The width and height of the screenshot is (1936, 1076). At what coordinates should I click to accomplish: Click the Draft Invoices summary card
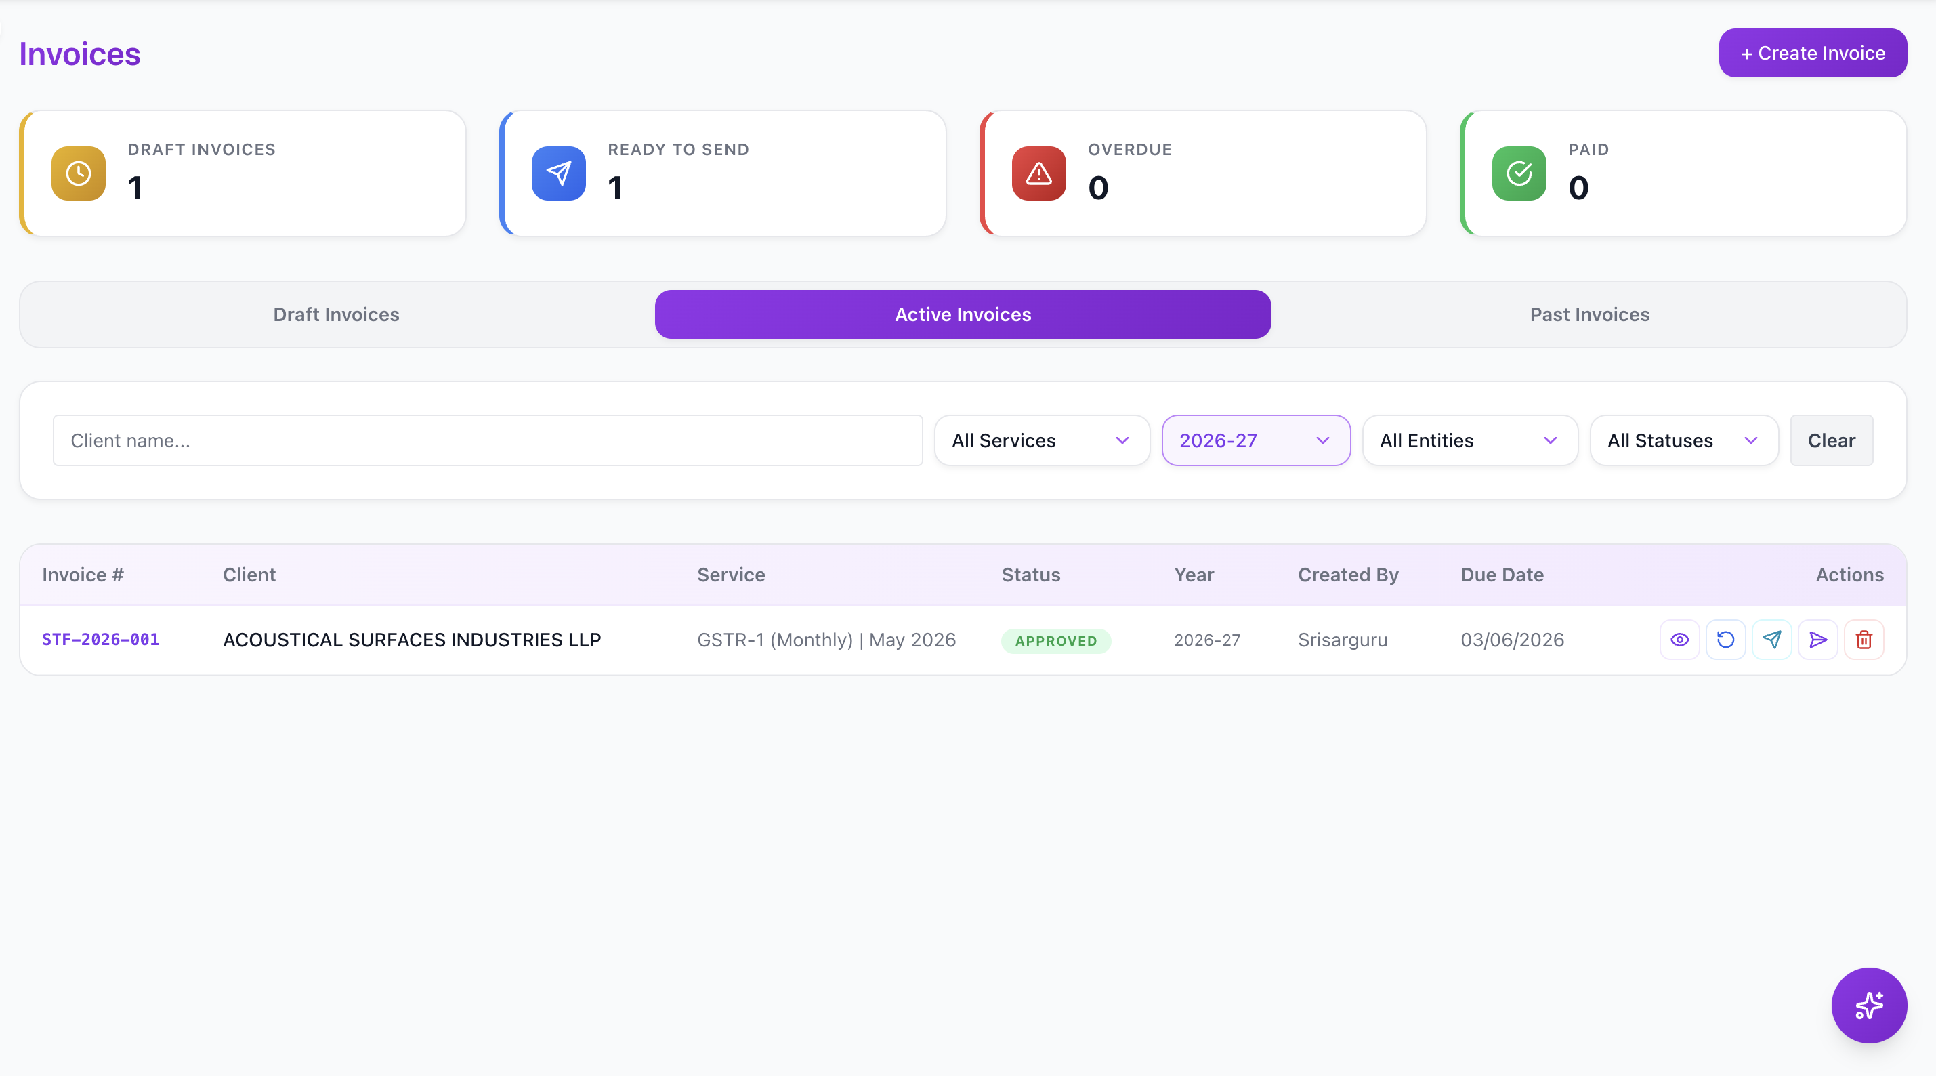point(243,173)
